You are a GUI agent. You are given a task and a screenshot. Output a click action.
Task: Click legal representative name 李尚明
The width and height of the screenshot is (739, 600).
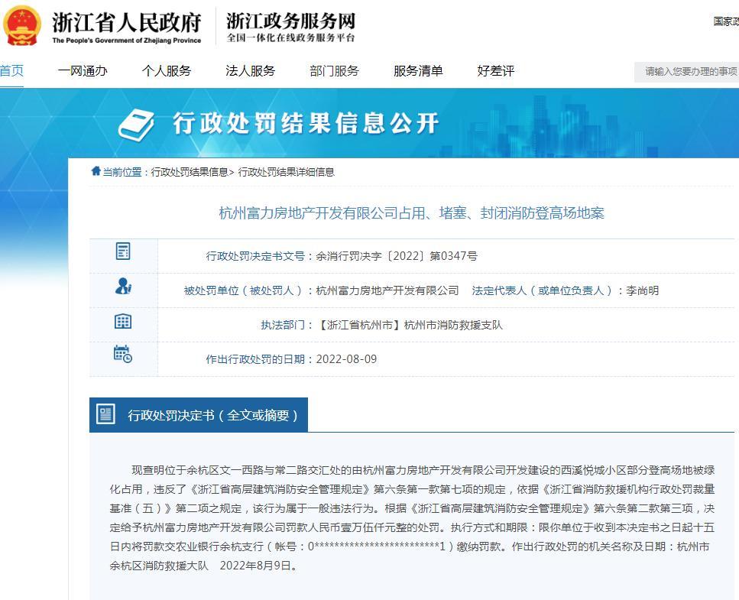coord(642,290)
